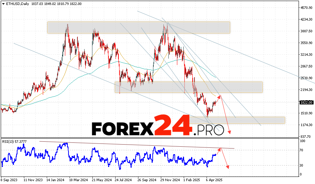Click the small triangle before ETHUSD,Daily
Viewport: 315px width, 184px height.
tap(3, 4)
